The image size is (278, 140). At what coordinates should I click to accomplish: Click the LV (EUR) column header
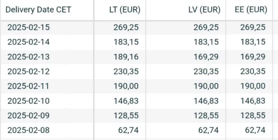coord(204,10)
